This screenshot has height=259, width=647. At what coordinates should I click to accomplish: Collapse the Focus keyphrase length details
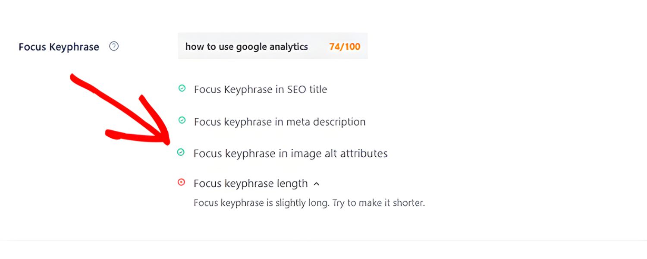[316, 184]
